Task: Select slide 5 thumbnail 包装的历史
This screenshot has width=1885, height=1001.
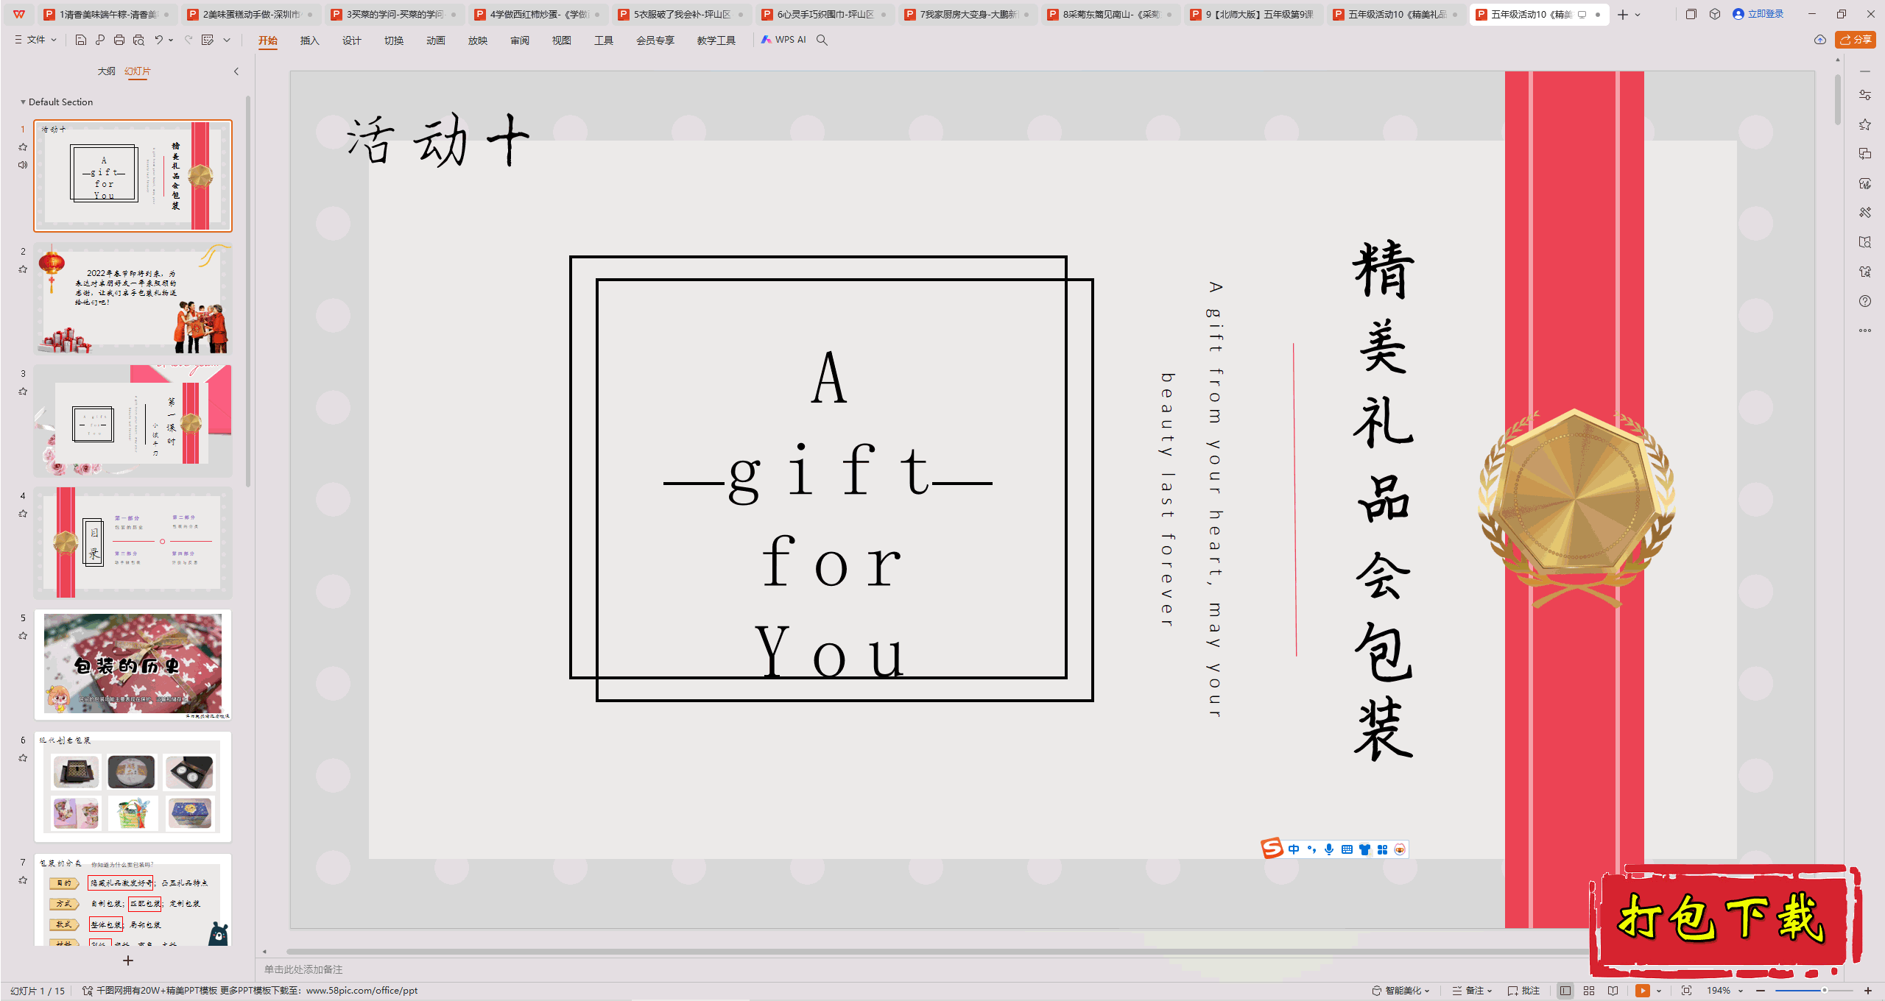Action: (133, 665)
